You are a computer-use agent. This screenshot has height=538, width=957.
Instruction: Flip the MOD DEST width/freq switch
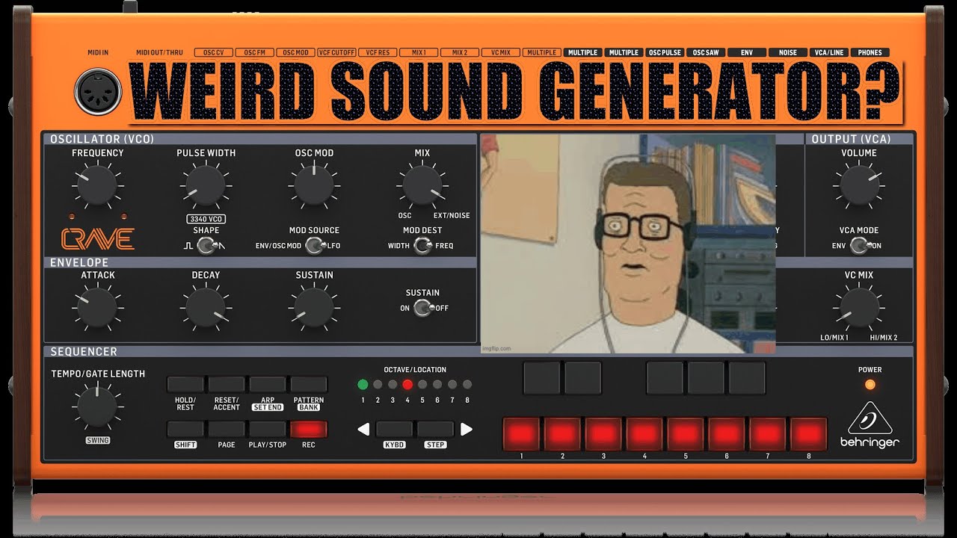click(x=422, y=245)
